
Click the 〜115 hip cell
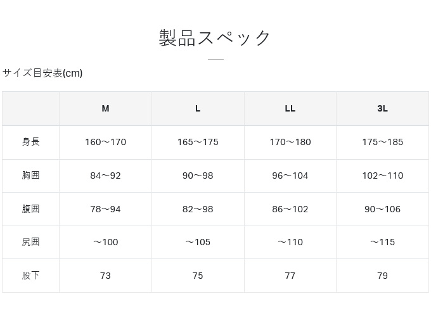pyautogui.click(x=382, y=242)
